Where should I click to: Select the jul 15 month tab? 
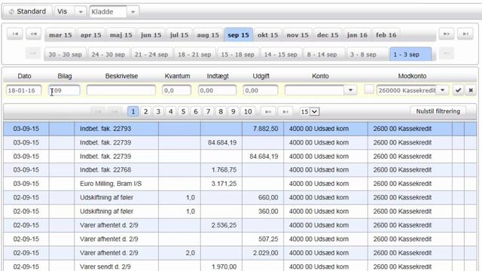pos(179,35)
